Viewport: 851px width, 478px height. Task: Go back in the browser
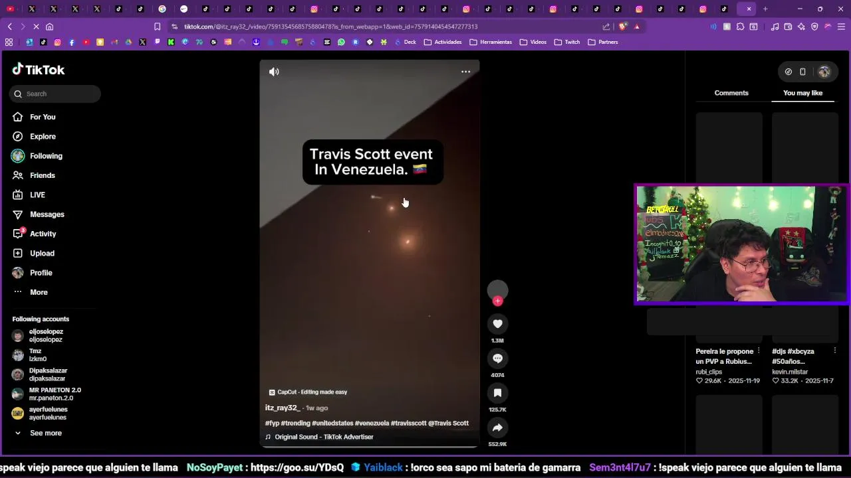click(9, 27)
